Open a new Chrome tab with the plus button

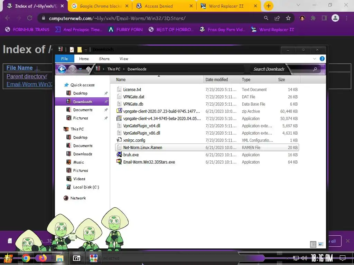[x=268, y=6]
